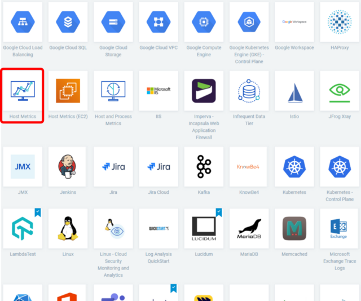This screenshot has height=301, width=361.
Task: Open Linux Cloud Security Monitoring and Analytics tile
Action: click(113, 228)
